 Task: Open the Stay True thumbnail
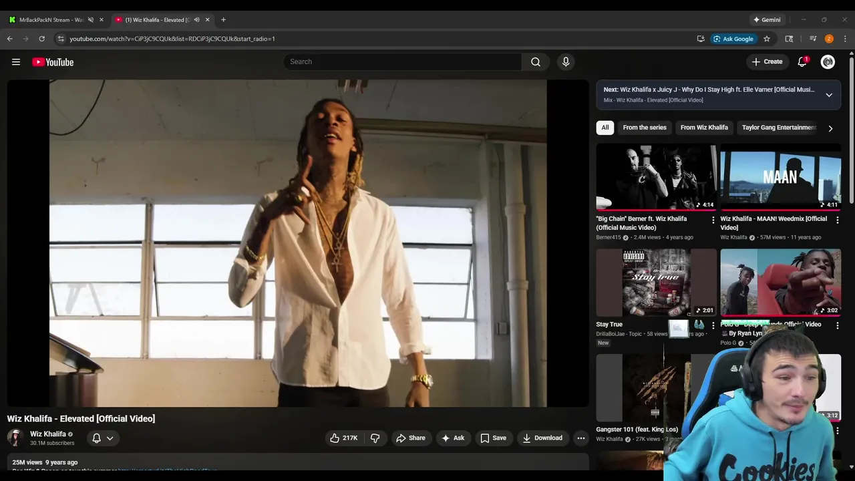(x=657, y=283)
